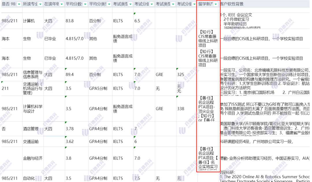This screenshot has height=182, width=312.
Task: Open filter for 考试分值 column containing 6.5
Action: [152, 4]
